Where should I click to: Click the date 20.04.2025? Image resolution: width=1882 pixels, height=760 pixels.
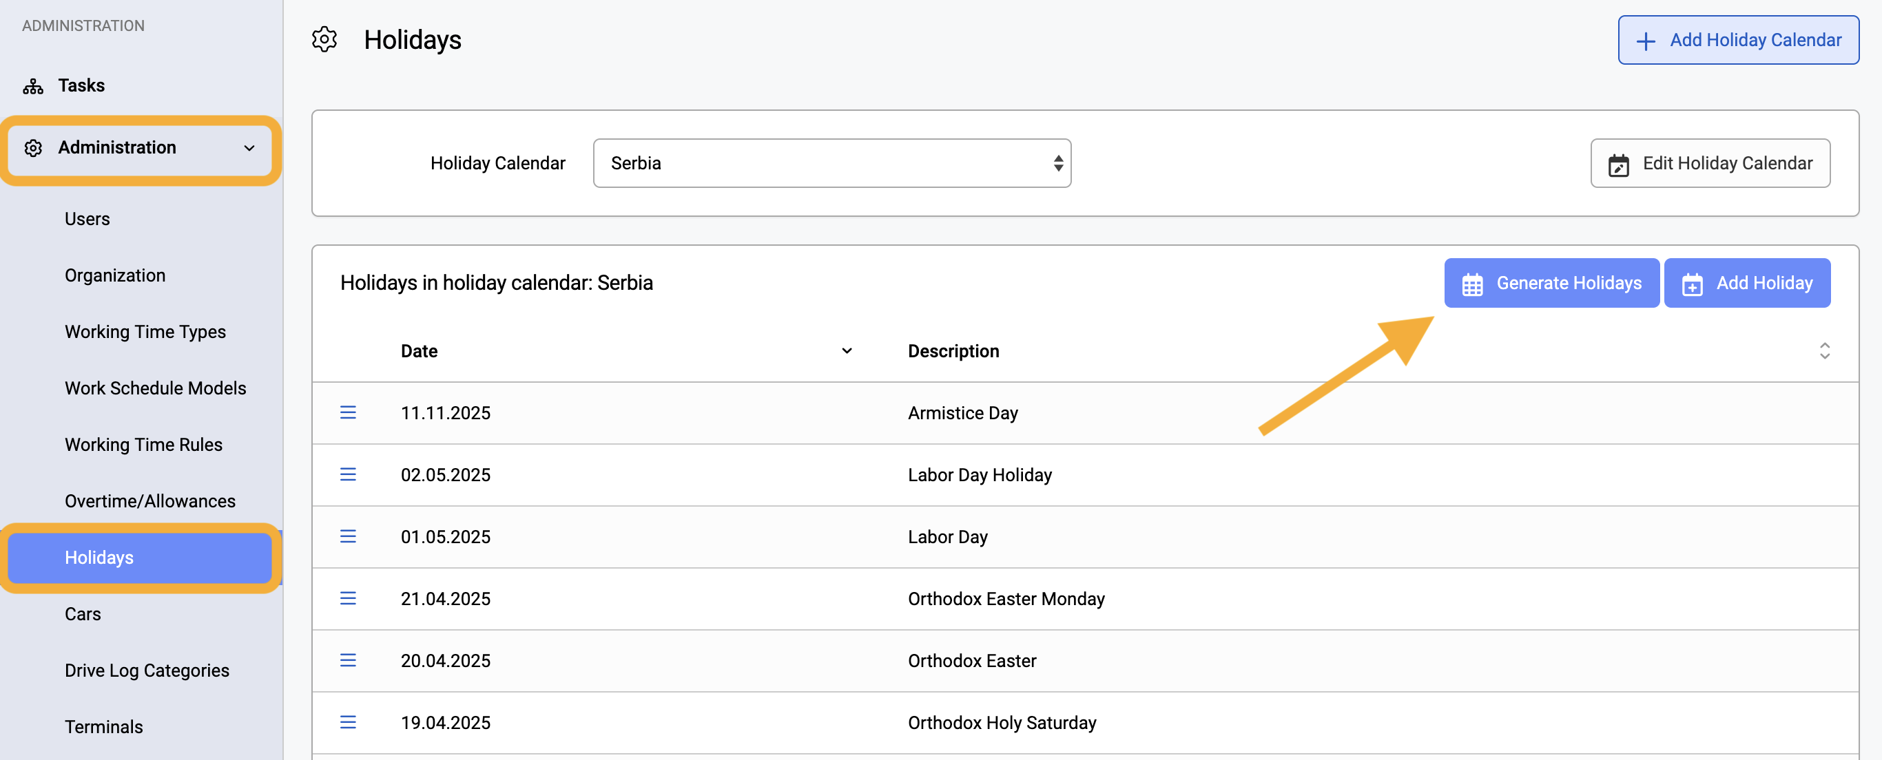[x=445, y=662]
